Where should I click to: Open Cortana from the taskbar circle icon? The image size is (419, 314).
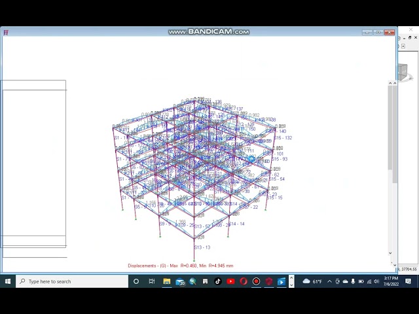(x=136, y=281)
